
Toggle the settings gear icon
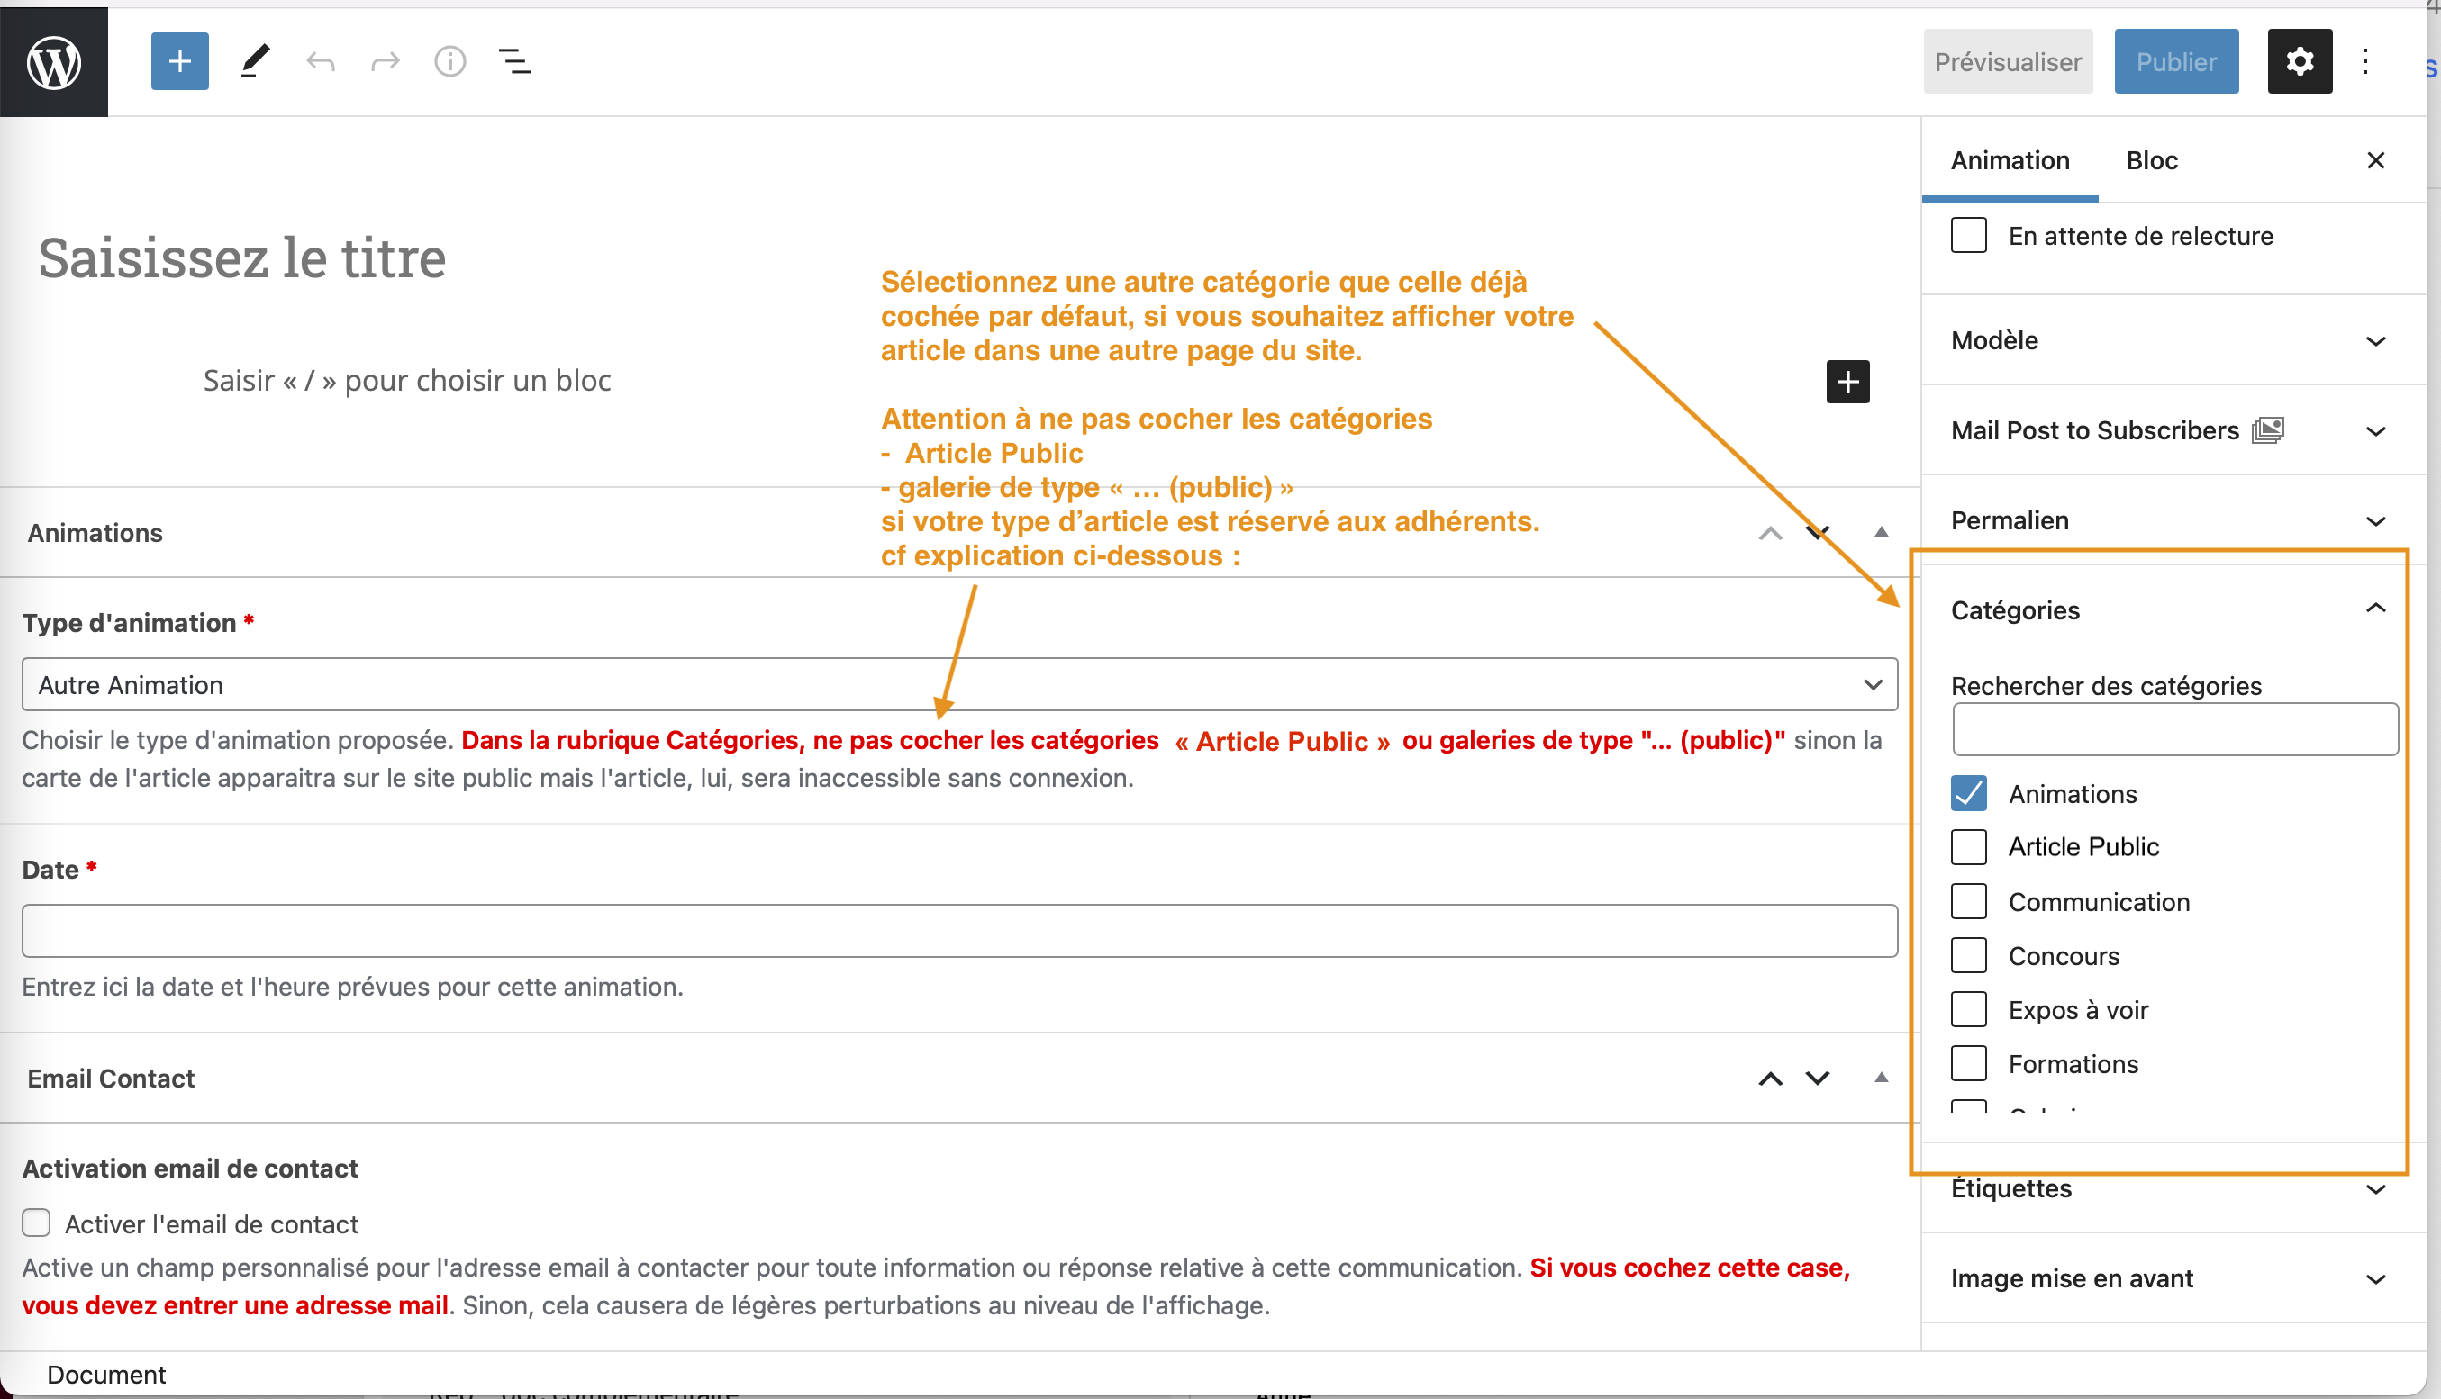[2299, 61]
